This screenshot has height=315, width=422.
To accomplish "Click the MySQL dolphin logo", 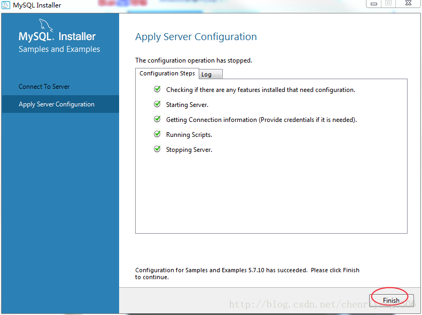I will pos(46,25).
